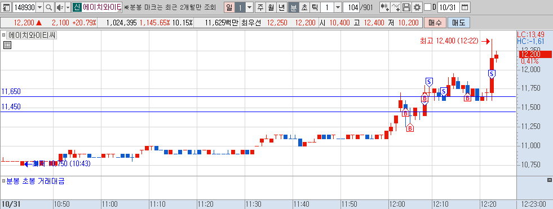
Task: Open chart settings gear icon
Action: click(417, 7)
